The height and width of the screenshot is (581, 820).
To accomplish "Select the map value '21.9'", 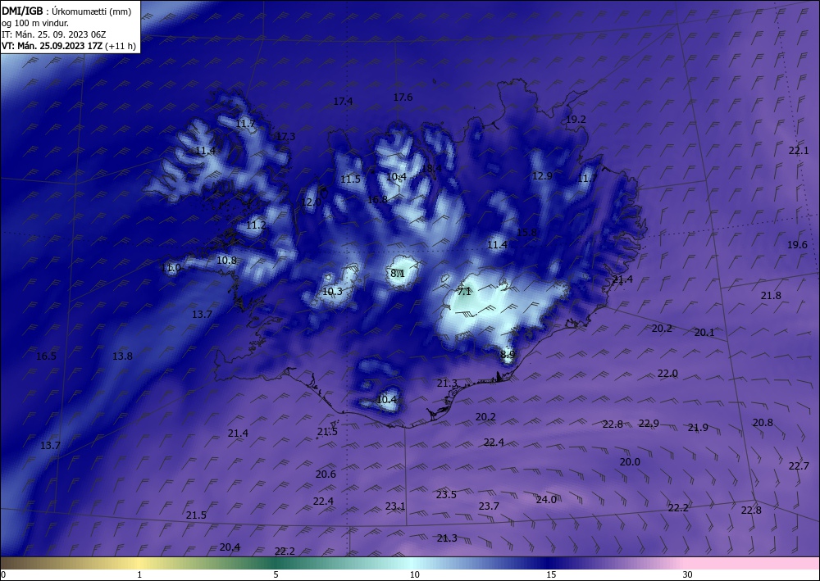I will pyautogui.click(x=698, y=428).
